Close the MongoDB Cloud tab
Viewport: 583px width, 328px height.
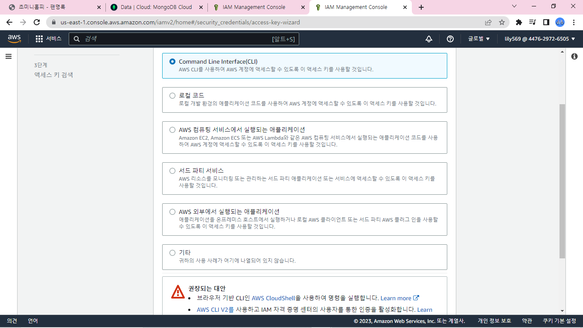click(x=201, y=7)
